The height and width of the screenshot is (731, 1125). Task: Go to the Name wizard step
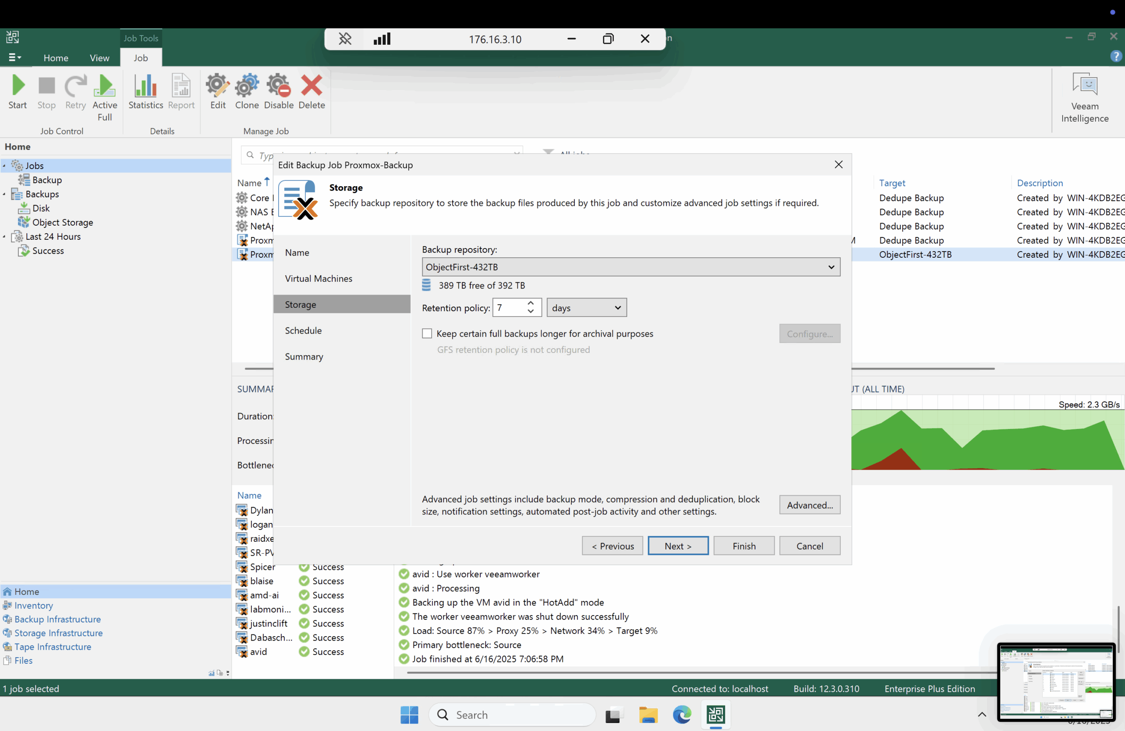342,252
